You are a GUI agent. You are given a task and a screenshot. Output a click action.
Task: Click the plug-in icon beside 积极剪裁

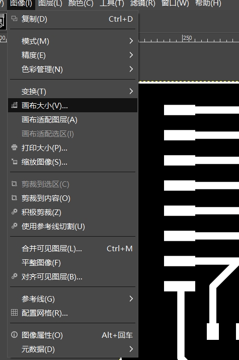click(14, 211)
